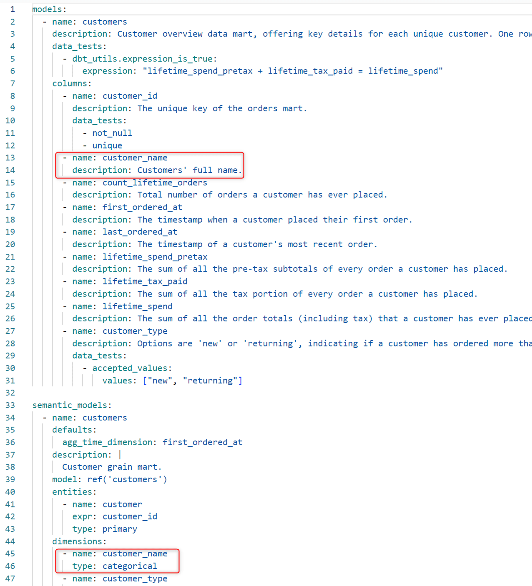Viewport: 532px width, 586px height.
Task: Click 'customers' name on line 2
Action: [x=105, y=22]
